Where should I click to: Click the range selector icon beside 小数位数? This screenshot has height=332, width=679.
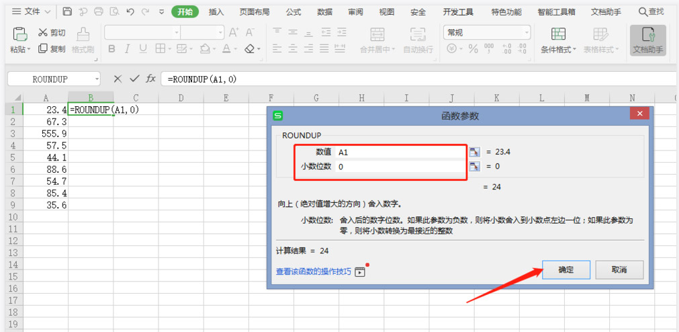click(x=474, y=166)
